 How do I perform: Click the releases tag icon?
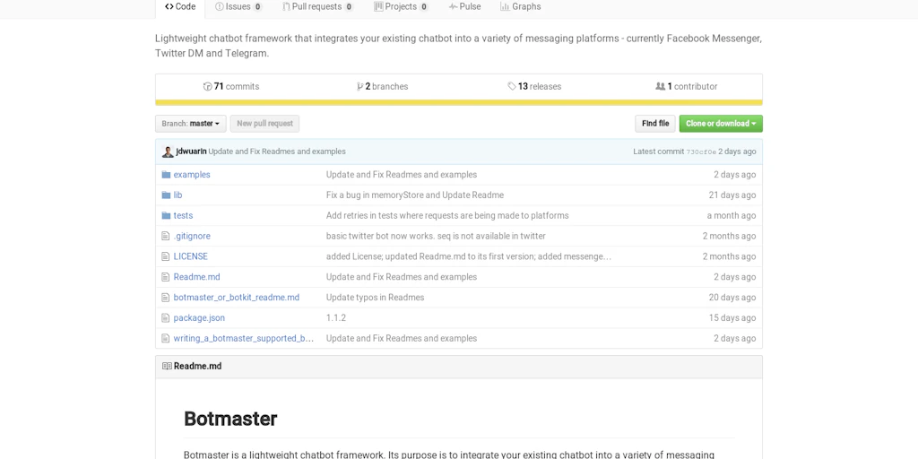point(512,87)
